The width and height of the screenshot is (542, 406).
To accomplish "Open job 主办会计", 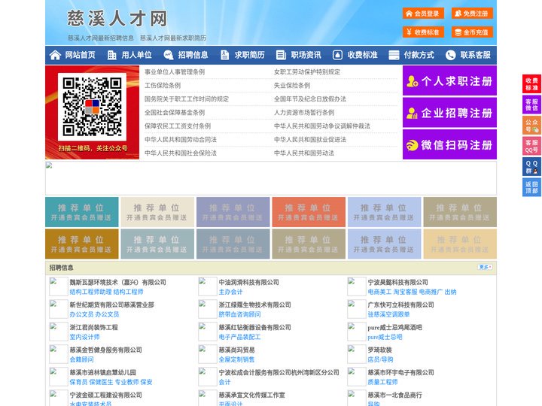I will 230,292.
